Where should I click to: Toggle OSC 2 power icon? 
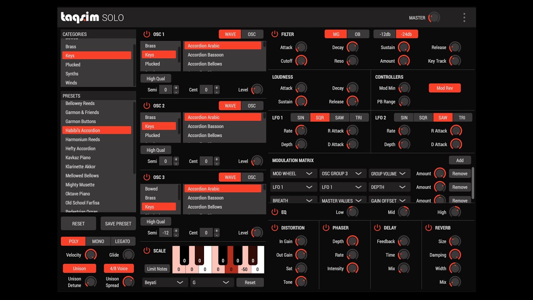coord(147,106)
